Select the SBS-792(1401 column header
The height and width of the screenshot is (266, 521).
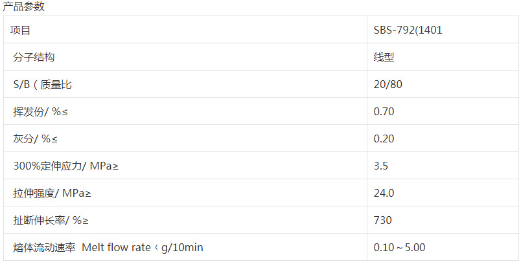click(408, 30)
